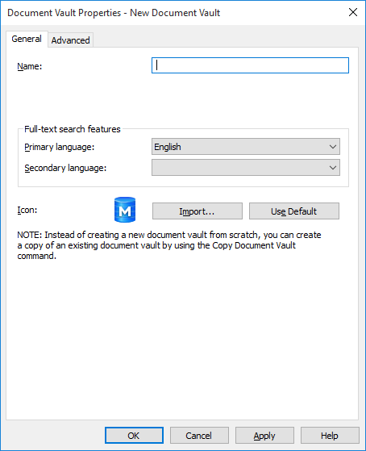Close the Document Vault Properties dialog
This screenshot has height=451, width=366.
coord(353,12)
